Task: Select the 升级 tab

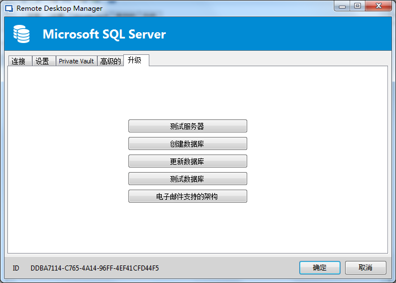Action: [136, 60]
